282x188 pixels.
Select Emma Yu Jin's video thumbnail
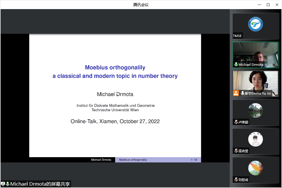(x=255, y=84)
